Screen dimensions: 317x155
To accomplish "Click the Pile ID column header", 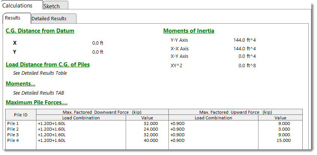I will click(21, 114).
